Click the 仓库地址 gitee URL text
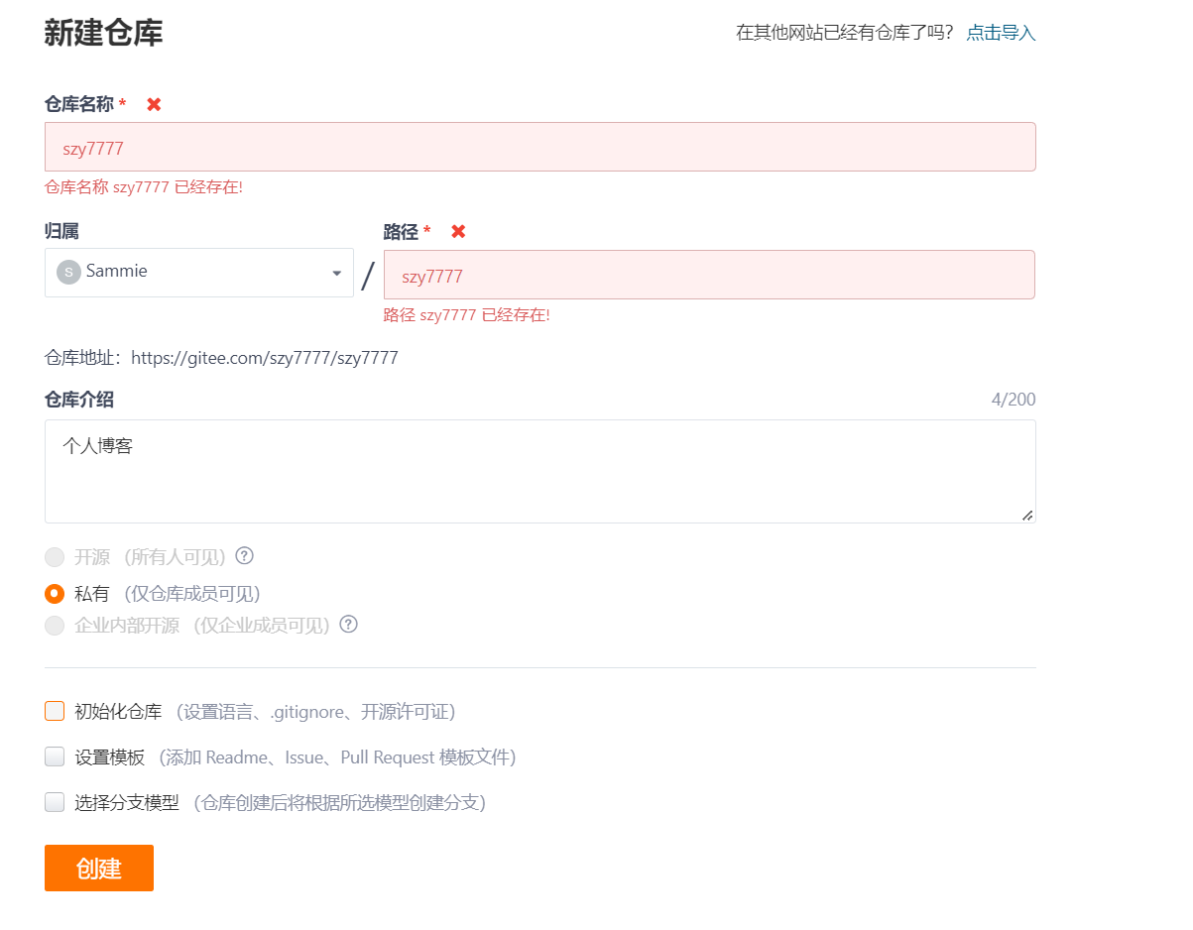This screenshot has height=930, width=1193. pos(264,358)
